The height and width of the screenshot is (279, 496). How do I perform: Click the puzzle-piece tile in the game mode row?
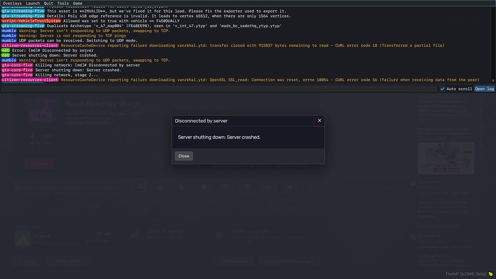161,187
